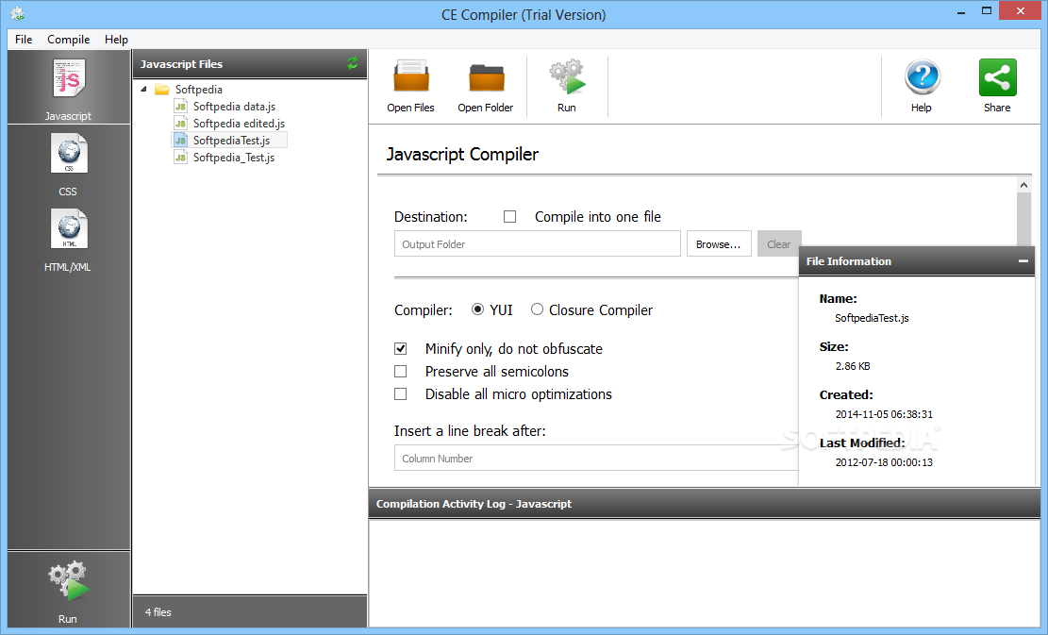This screenshot has height=635, width=1048.
Task: Click the app icon in the title bar
Action: (18, 13)
